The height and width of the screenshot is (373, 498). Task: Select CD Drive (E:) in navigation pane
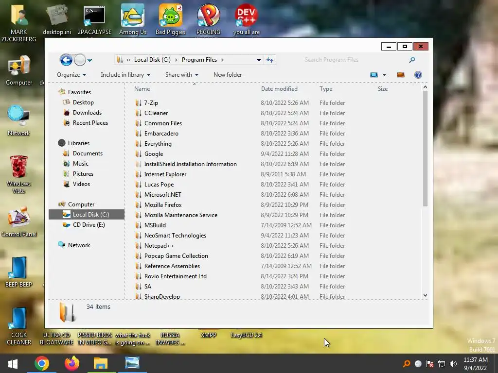[x=89, y=224]
